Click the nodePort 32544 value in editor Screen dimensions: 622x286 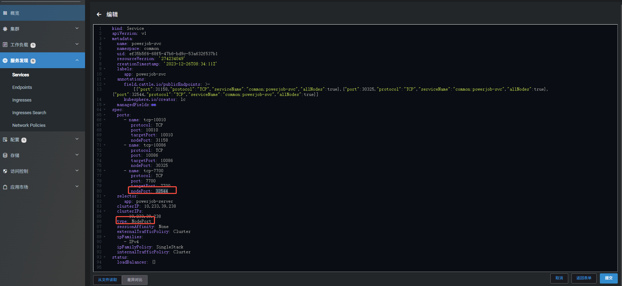(162, 191)
